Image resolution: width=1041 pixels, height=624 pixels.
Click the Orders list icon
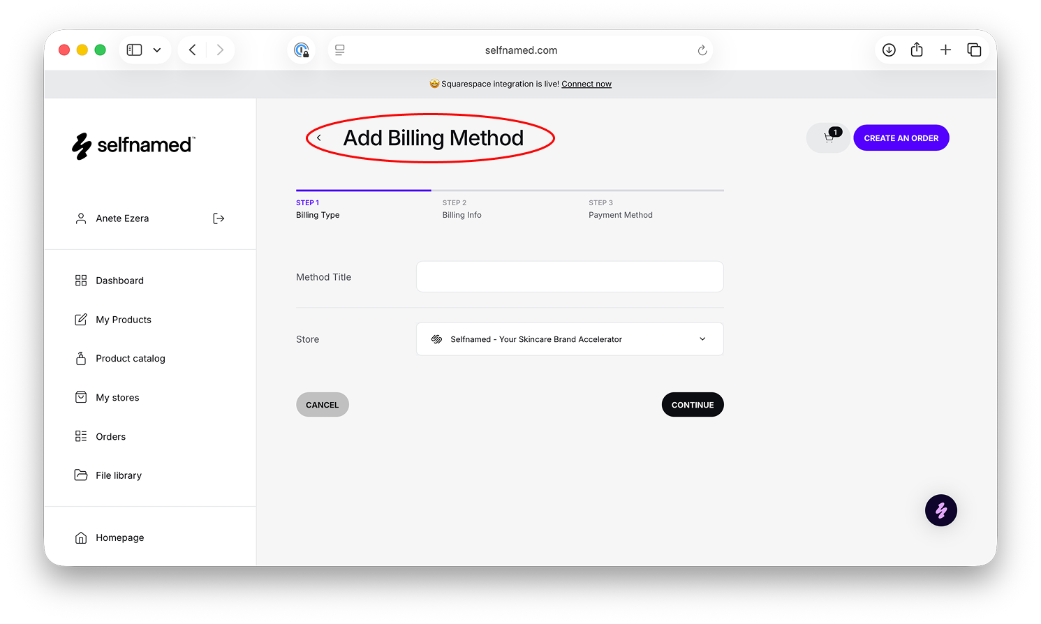pyautogui.click(x=81, y=436)
